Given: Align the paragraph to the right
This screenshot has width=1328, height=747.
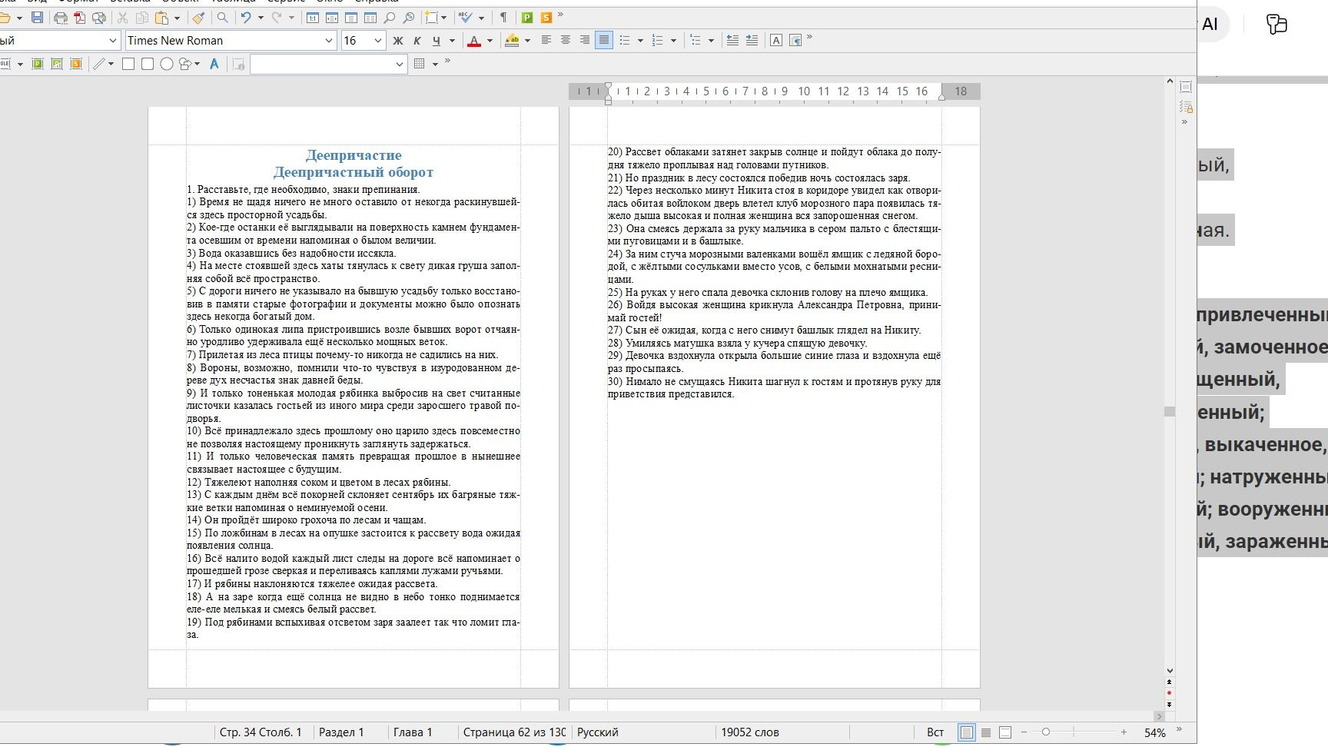Looking at the screenshot, I should pos(585,40).
